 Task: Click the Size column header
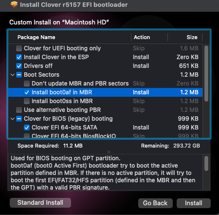point(192,37)
